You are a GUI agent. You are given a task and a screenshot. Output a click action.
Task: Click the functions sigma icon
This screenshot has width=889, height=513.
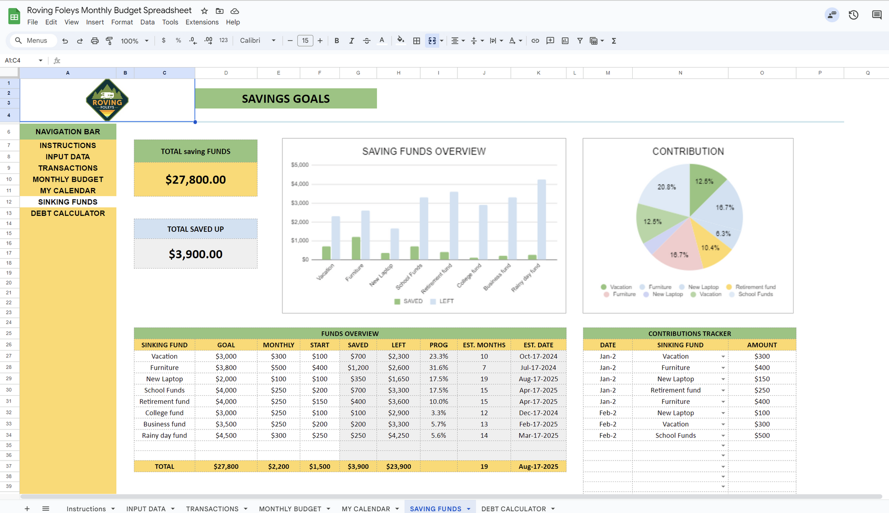point(614,41)
